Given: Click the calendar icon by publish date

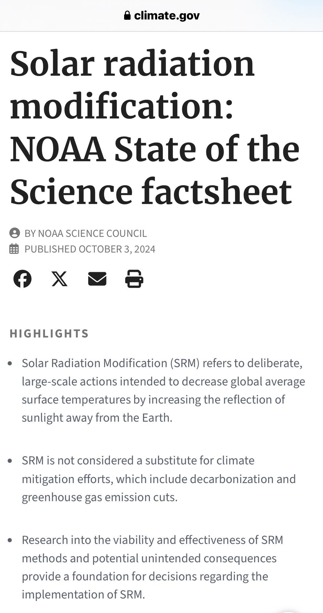Looking at the screenshot, I should tap(14, 249).
